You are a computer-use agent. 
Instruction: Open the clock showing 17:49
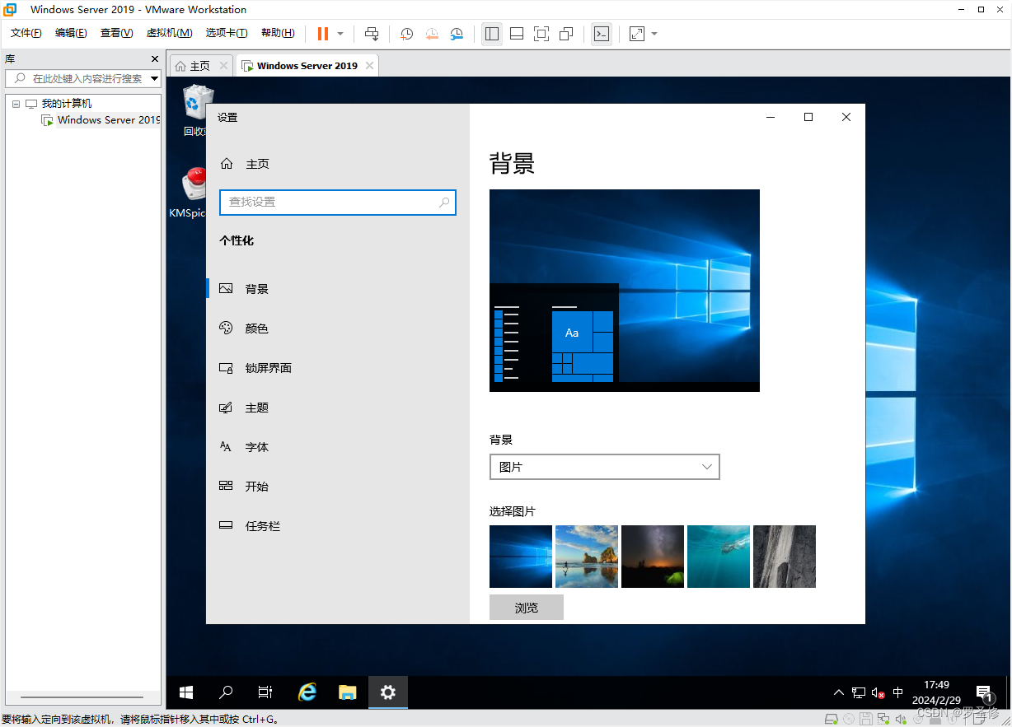[937, 692]
